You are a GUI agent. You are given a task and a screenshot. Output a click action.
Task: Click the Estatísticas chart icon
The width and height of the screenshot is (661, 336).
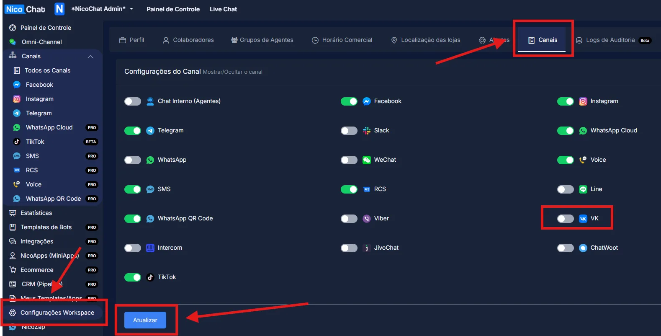pyautogui.click(x=13, y=213)
